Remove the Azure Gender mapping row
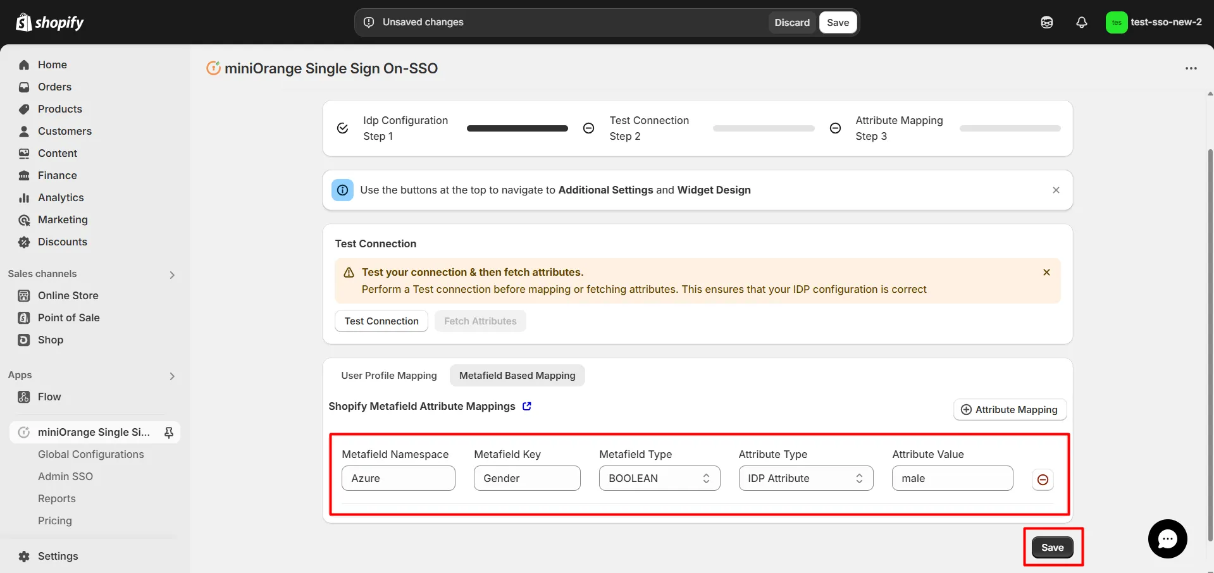Viewport: 1214px width, 573px height. tap(1043, 479)
